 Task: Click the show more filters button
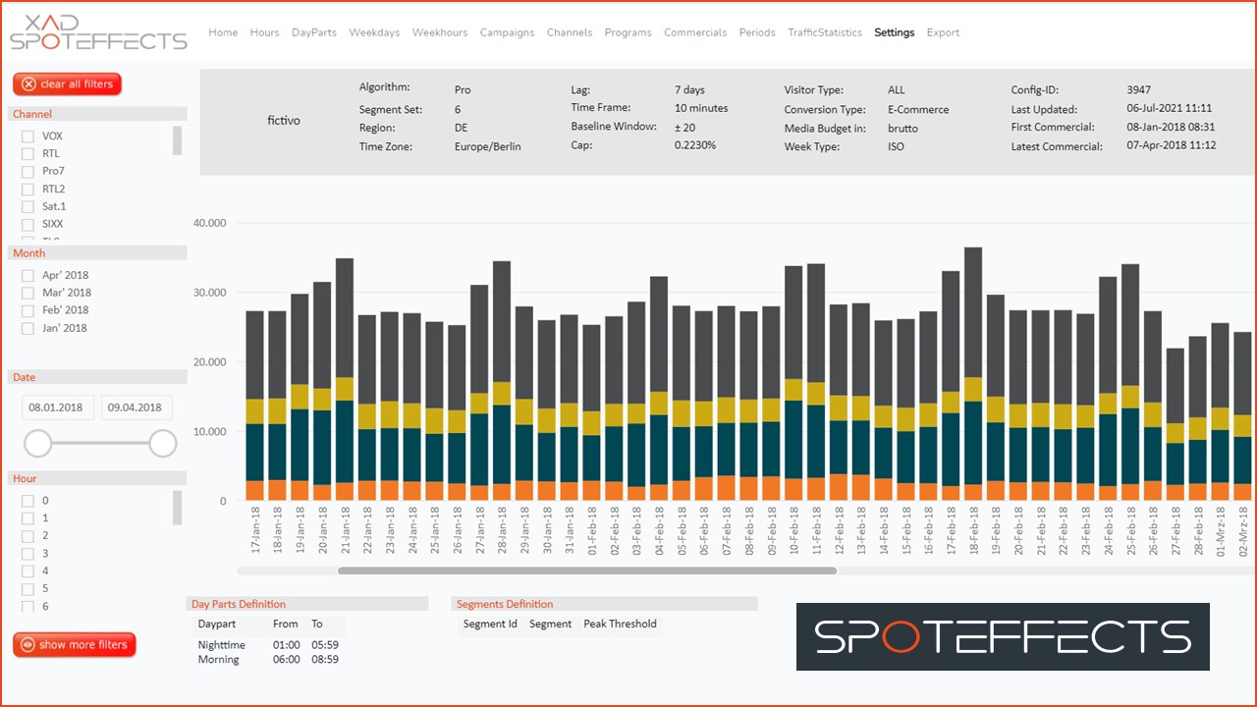tap(75, 645)
